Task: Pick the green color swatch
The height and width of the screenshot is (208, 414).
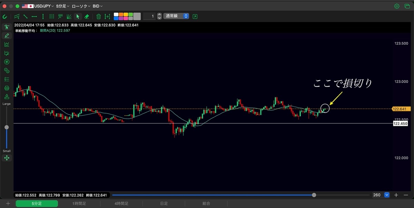Action: pos(131,14)
